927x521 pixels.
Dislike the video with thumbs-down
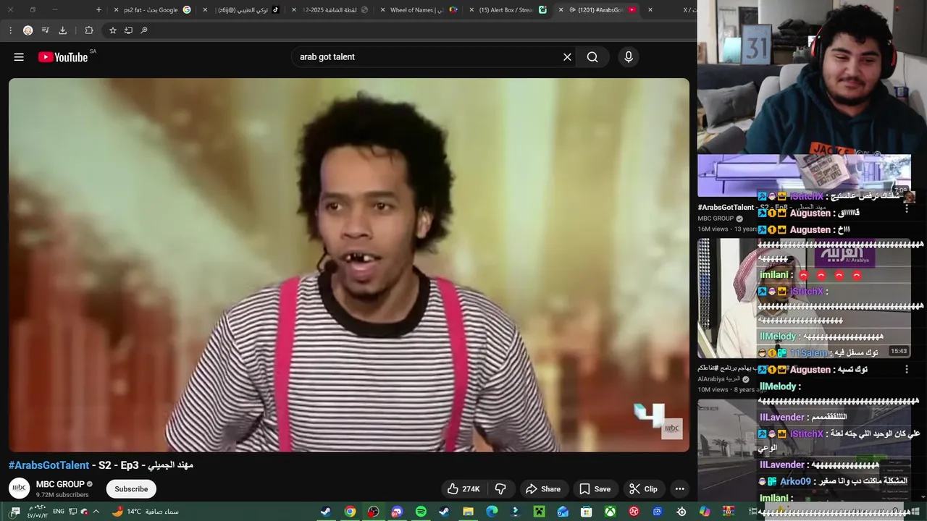[x=500, y=489]
